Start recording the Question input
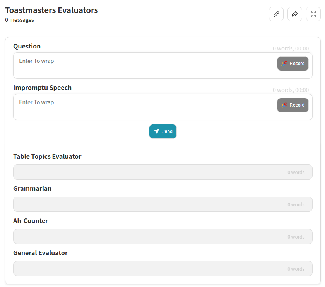This screenshot has height=287, width=325. click(x=292, y=64)
